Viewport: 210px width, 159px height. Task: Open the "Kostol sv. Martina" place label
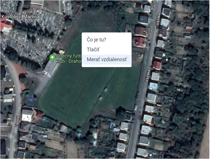20,17
